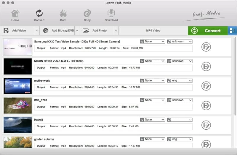Click the edit icon for Samsung NX30 video
Viewport: 237px width, 155px height.
206,47
